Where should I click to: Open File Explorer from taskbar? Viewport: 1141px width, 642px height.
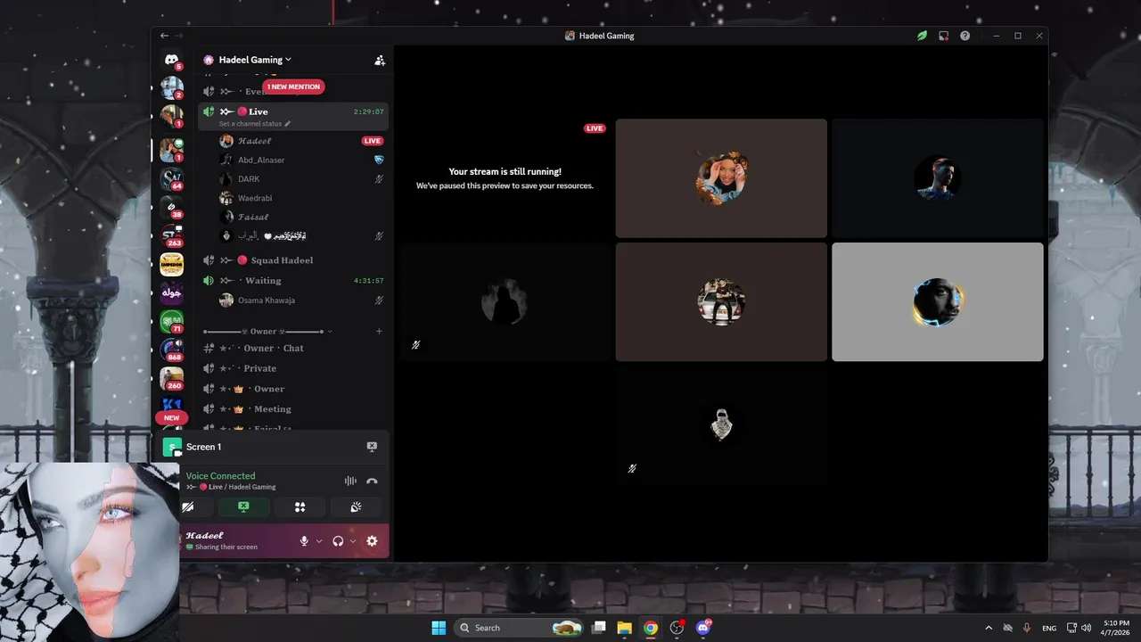tap(624, 628)
